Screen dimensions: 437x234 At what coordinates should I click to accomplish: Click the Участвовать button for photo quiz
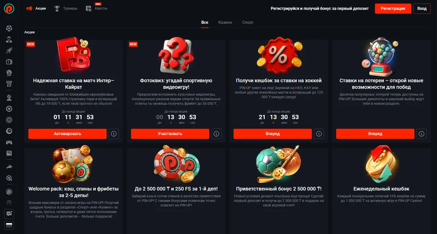(x=170, y=134)
